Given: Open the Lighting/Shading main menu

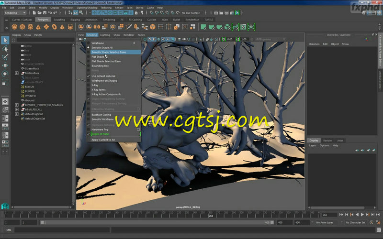Looking at the screenshot, I should (87, 8).
